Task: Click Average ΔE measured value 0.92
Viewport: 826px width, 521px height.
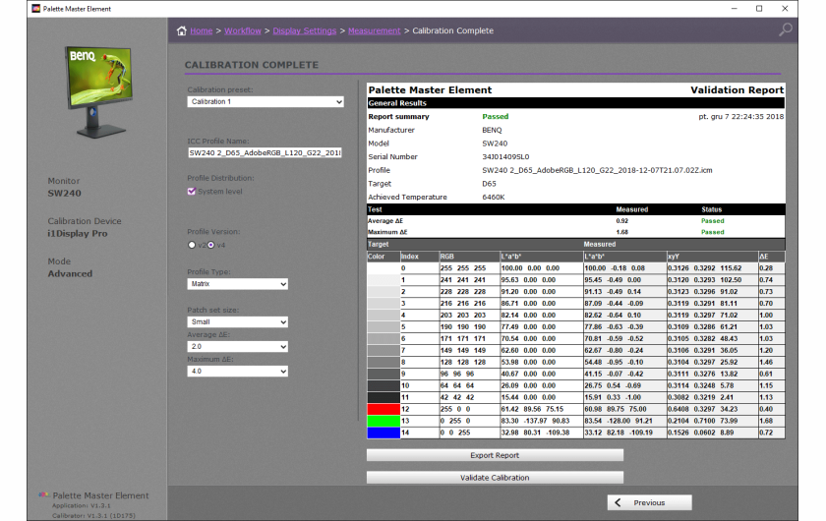Action: coord(622,221)
